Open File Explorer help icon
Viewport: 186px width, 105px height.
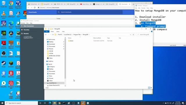(x=152, y=32)
